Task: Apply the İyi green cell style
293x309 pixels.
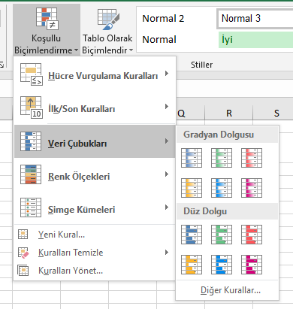Action: (255, 40)
